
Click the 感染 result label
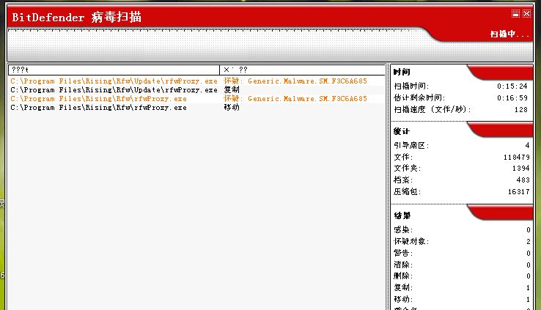(x=403, y=229)
